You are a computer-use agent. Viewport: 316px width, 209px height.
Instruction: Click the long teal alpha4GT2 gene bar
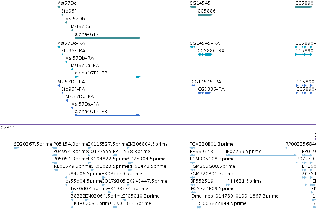[108, 38]
